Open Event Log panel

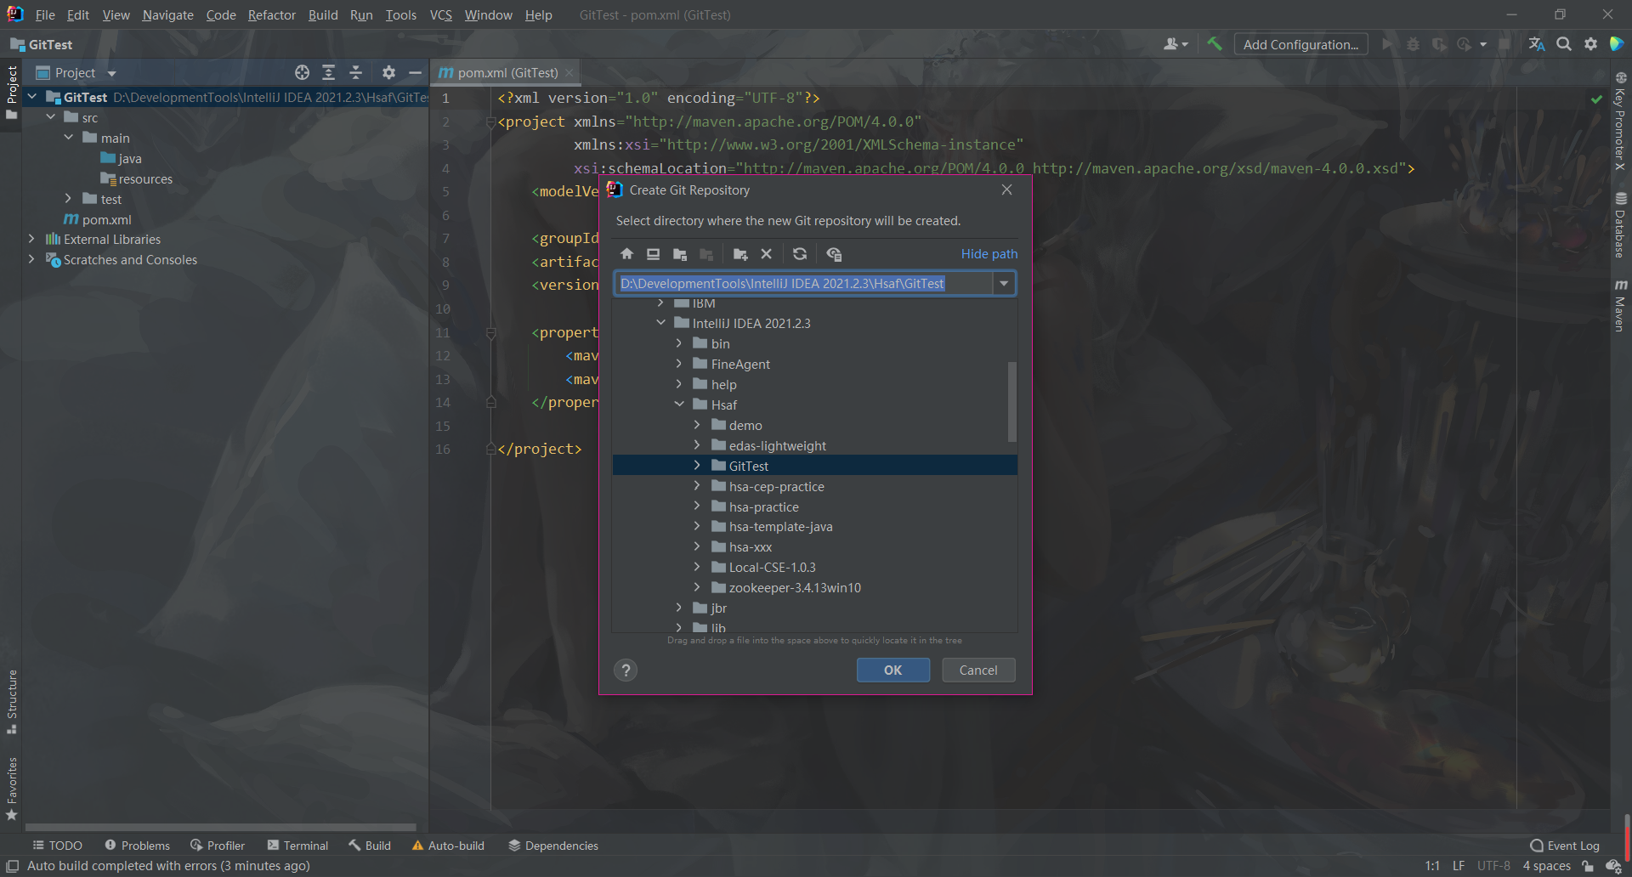pos(1565,846)
